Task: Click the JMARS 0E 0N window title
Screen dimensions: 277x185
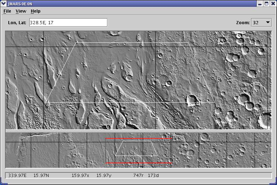Action: (20, 4)
